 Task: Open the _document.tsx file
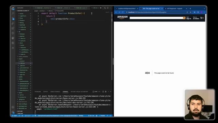point(24,68)
